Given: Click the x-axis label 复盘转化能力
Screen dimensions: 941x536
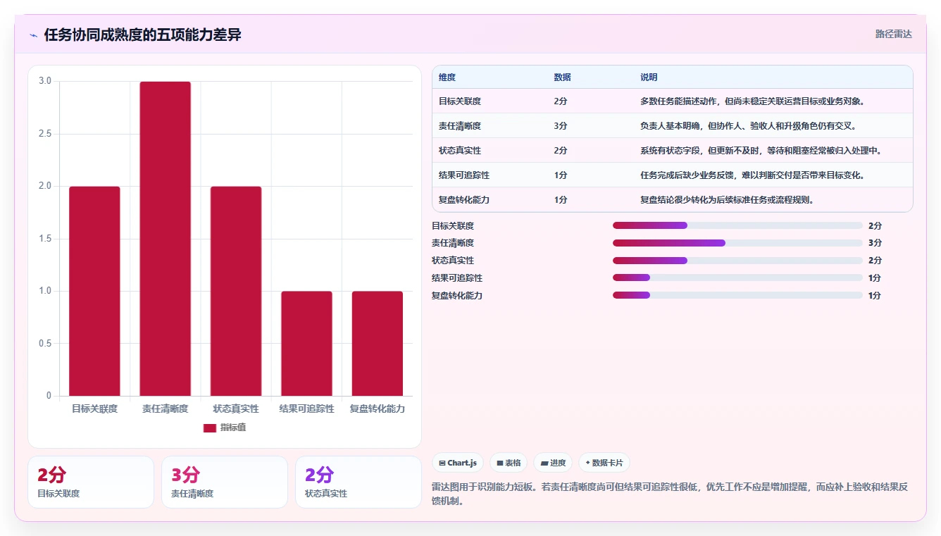Looking at the screenshot, I should coord(378,409).
